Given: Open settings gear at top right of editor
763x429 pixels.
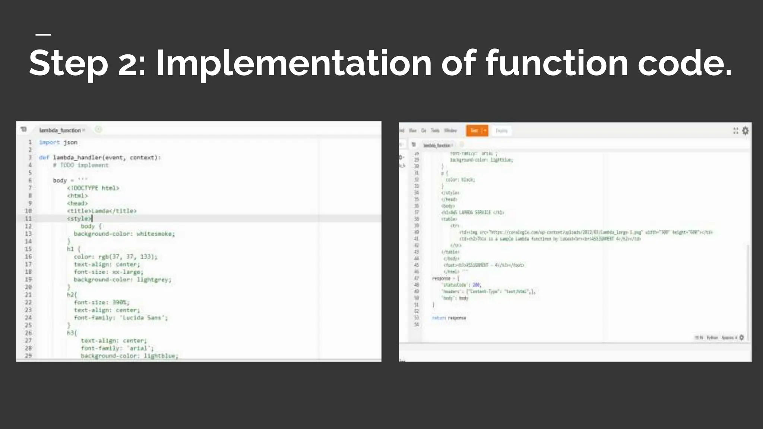Looking at the screenshot, I should 745,131.
